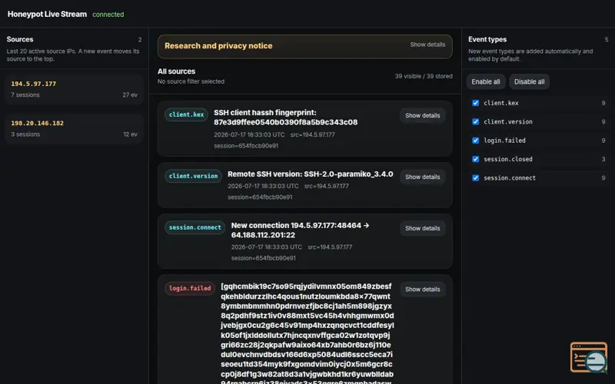The height and width of the screenshot is (384, 615).
Task: Open the terminal search widget icon
Action: [588, 357]
